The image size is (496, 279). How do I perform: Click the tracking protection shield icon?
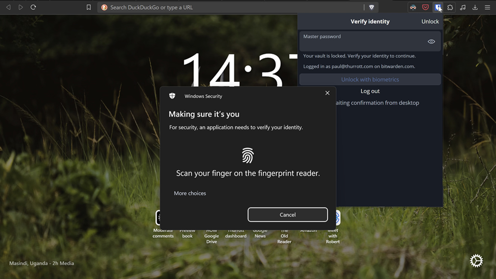(x=371, y=7)
